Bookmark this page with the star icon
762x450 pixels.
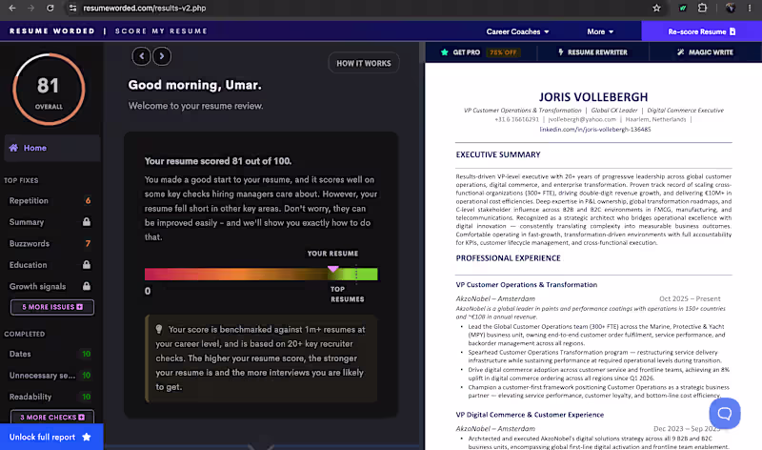656,8
